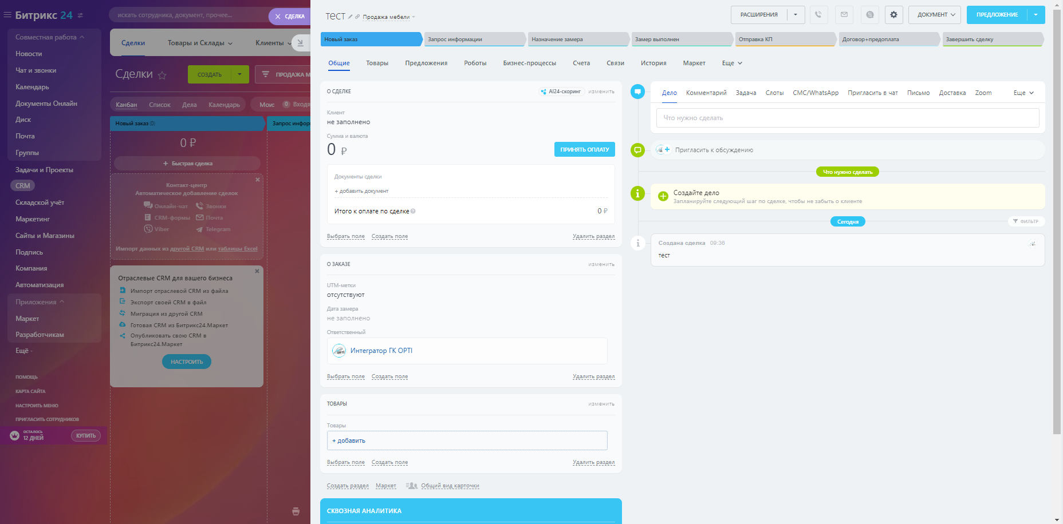Open the Товары и Склады dropdown menu
Viewport: 1063px width, 524px height.
(200, 43)
